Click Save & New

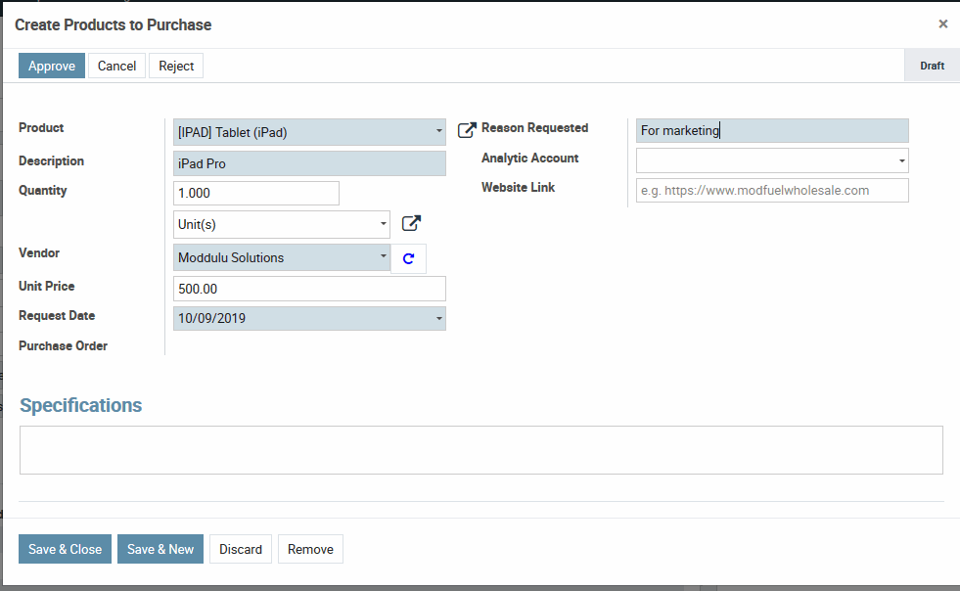[x=160, y=549]
